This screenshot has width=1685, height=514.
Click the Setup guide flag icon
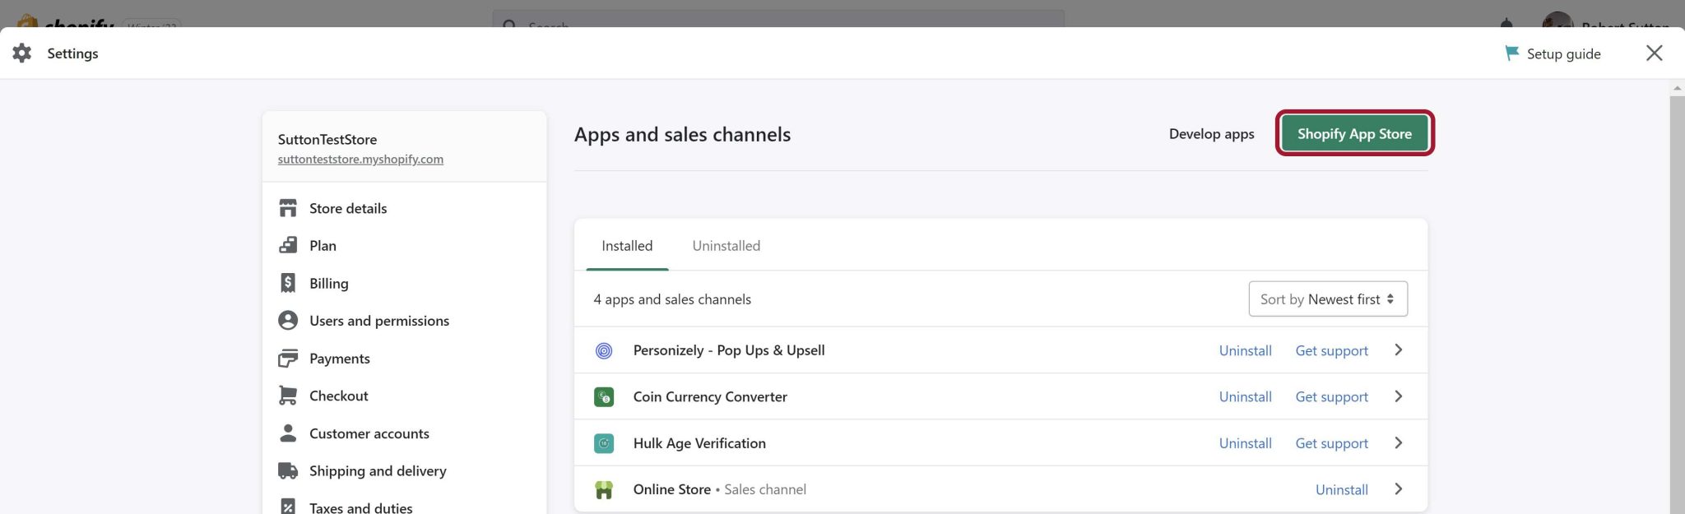point(1511,53)
